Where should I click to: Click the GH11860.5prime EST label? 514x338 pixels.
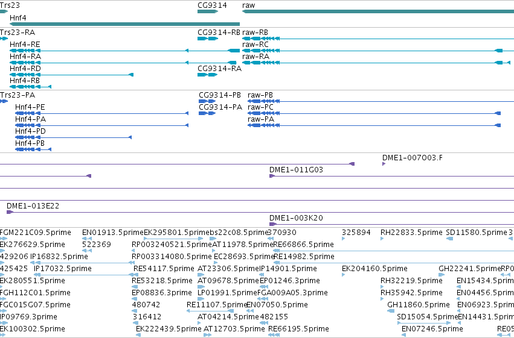coord(419,305)
